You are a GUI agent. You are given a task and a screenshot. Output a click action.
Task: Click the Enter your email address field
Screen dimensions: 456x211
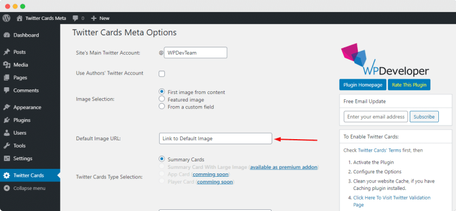[x=376, y=117]
